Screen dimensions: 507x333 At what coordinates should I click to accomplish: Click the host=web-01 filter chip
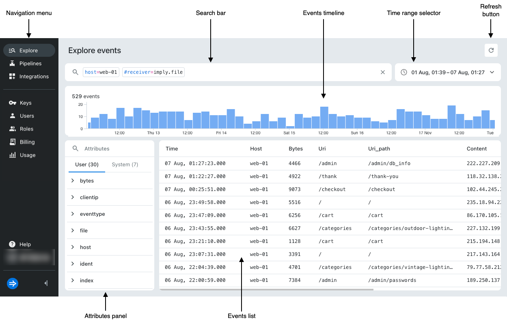[x=101, y=72]
